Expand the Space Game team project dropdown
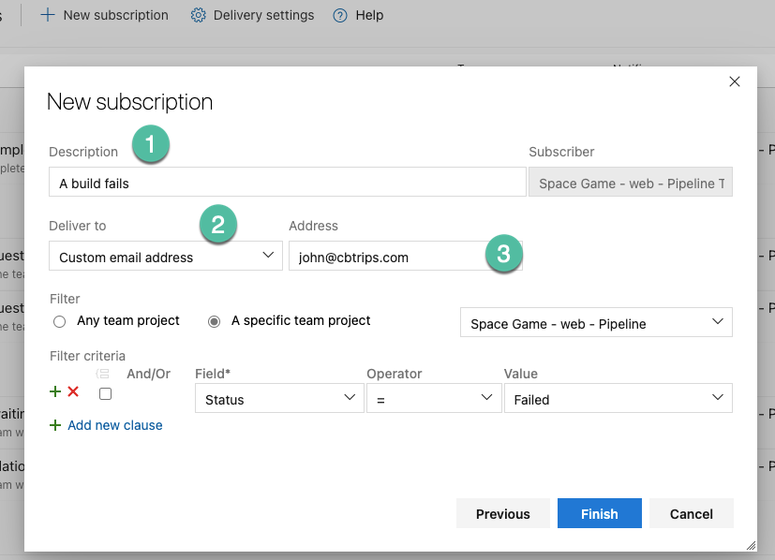This screenshot has width=775, height=560. (596, 322)
